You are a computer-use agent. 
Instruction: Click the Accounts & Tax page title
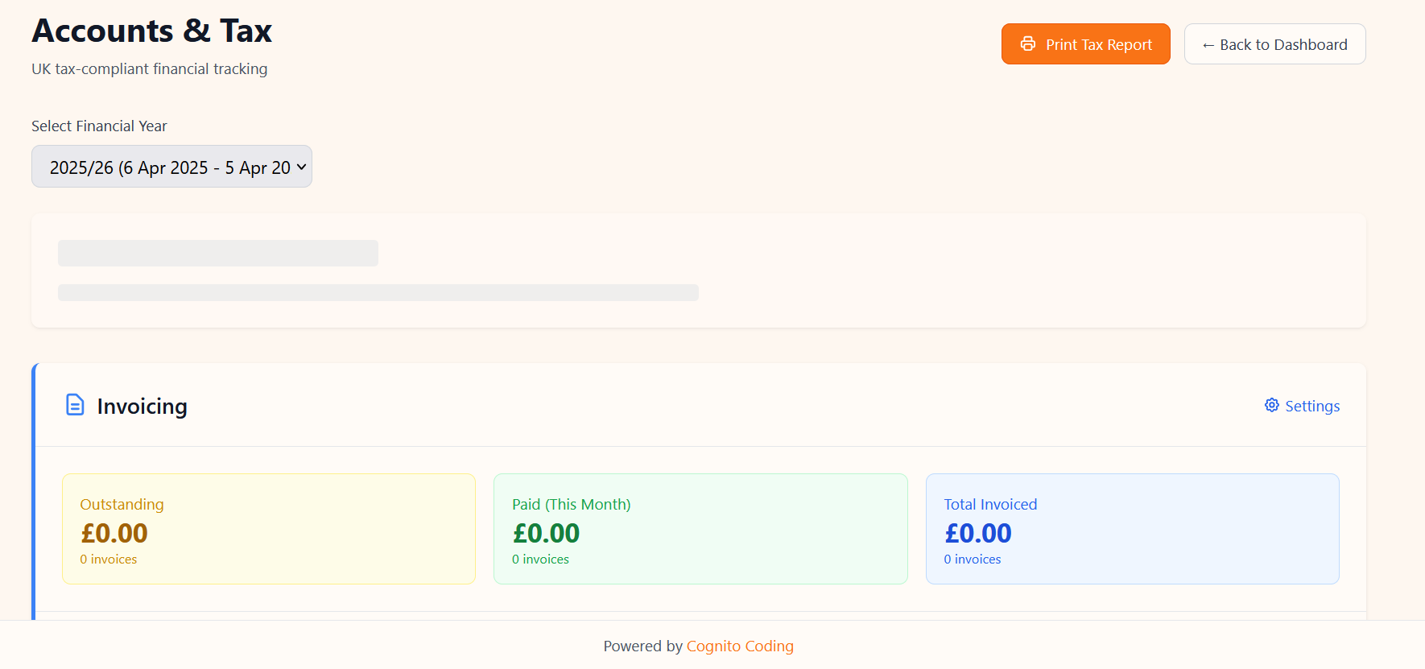pos(152,31)
